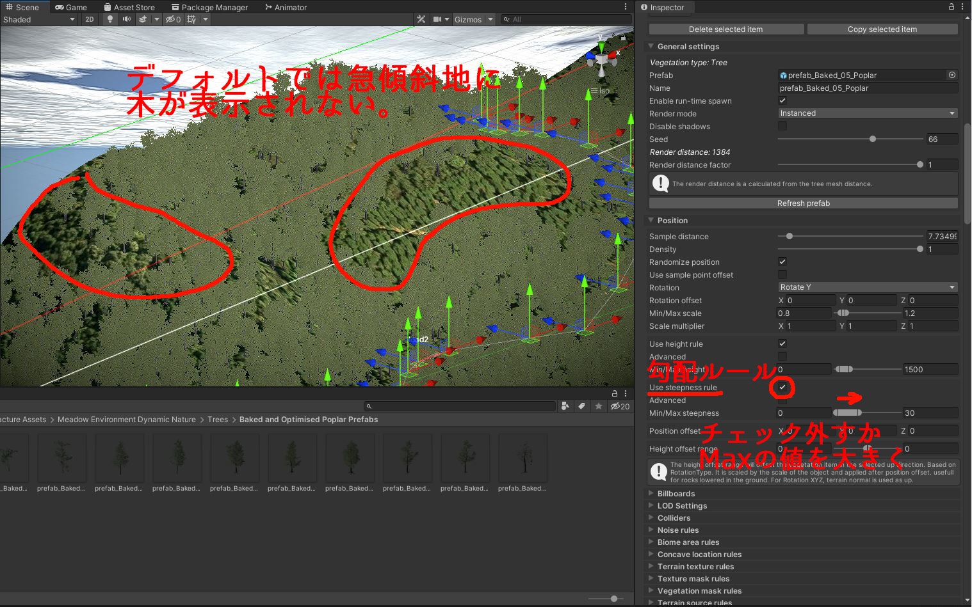This screenshot has height=607, width=972.
Task: Expand Biome area rules section
Action: (651, 542)
